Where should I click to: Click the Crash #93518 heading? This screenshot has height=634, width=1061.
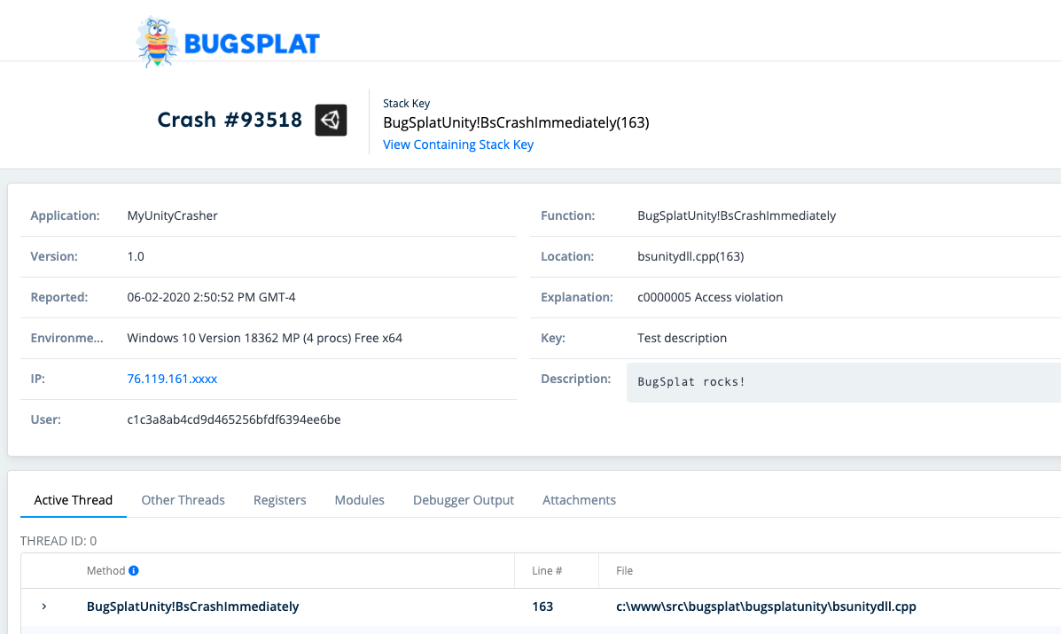click(230, 120)
